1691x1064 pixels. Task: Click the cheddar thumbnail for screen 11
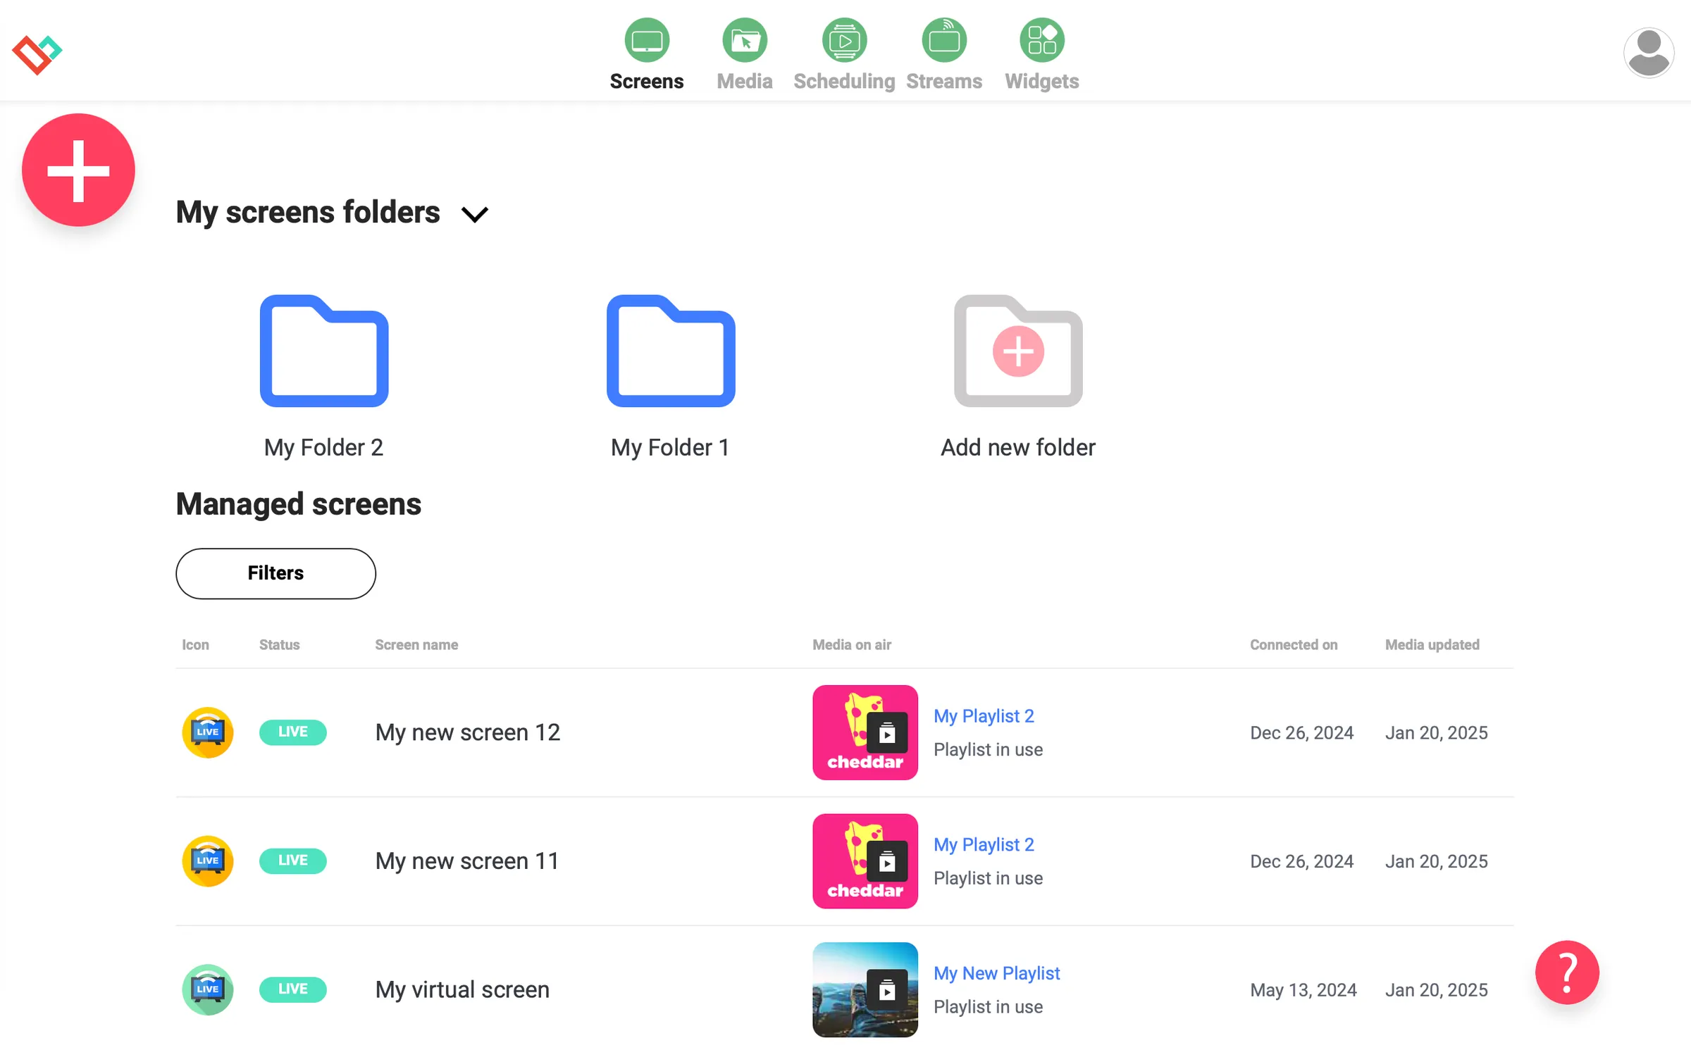[x=865, y=860]
